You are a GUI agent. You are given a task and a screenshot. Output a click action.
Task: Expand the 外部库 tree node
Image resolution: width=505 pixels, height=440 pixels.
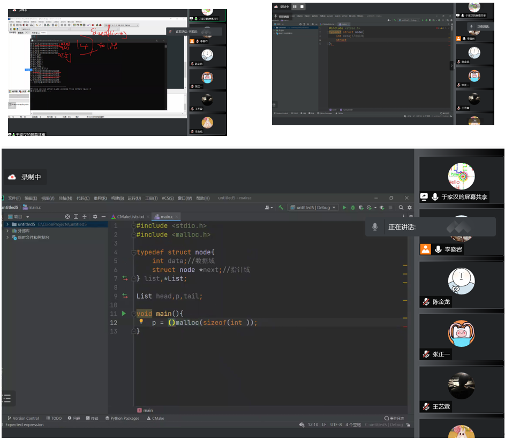click(x=7, y=231)
